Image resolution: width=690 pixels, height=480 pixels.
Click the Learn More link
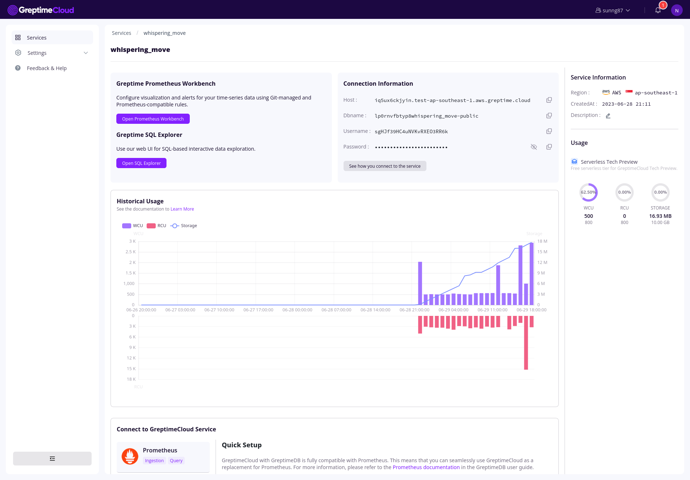coord(182,209)
